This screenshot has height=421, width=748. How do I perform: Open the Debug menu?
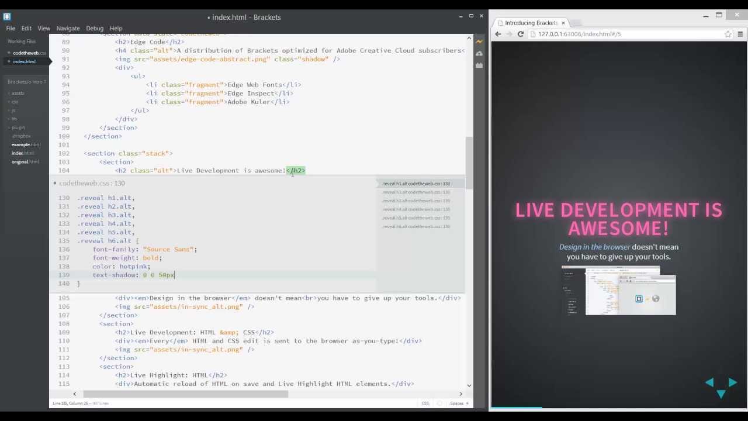95,28
